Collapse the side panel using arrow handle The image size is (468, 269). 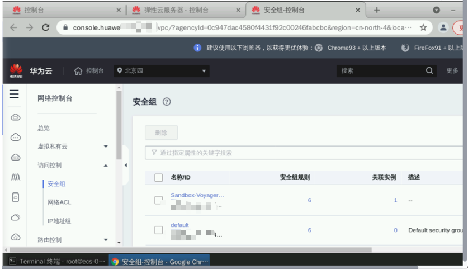coord(126,165)
